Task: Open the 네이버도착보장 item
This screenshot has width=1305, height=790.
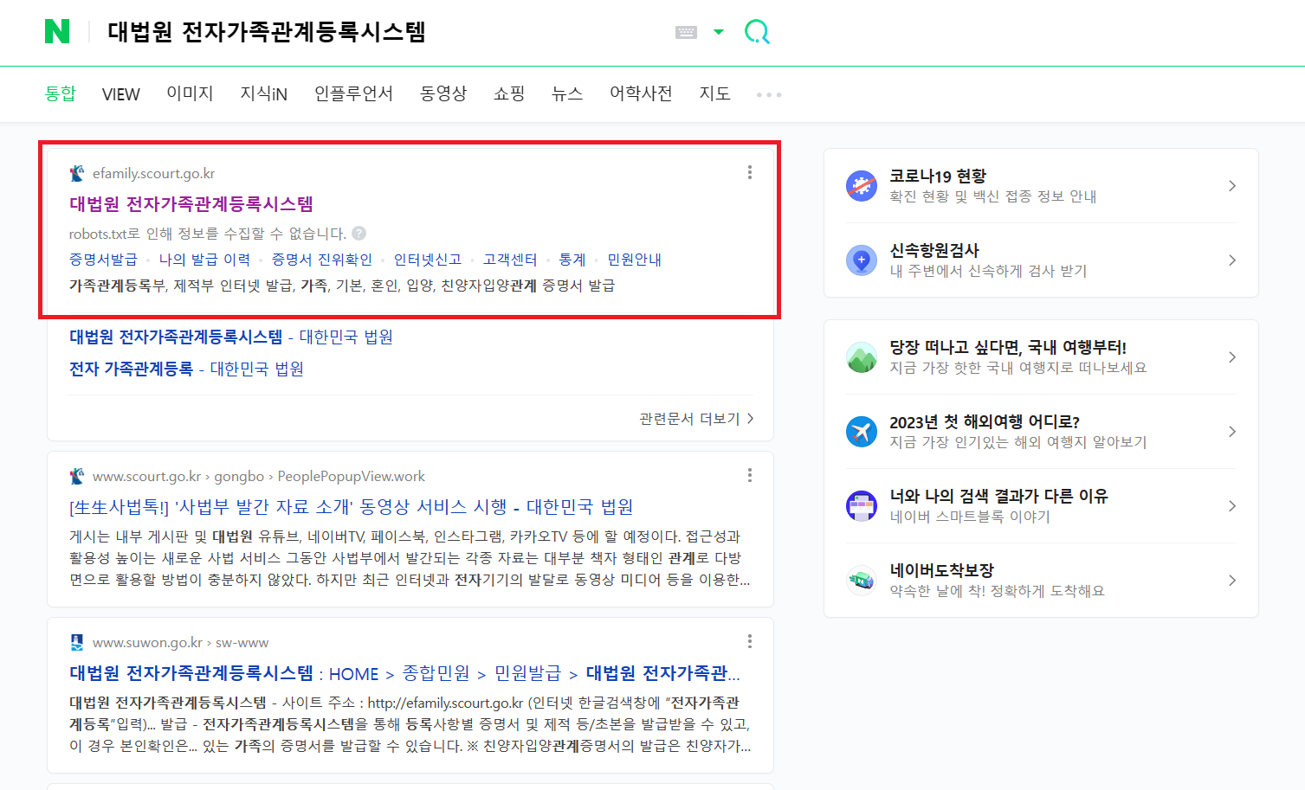Action: tap(1041, 581)
